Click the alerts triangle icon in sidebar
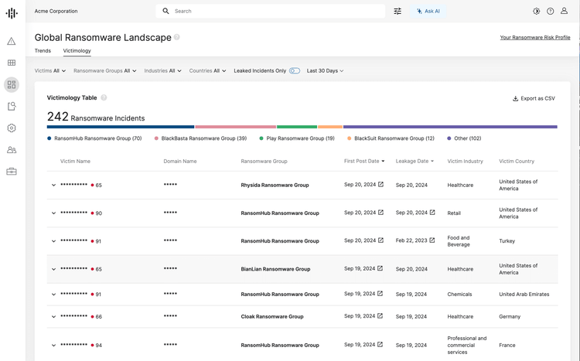580x361 pixels. point(12,41)
